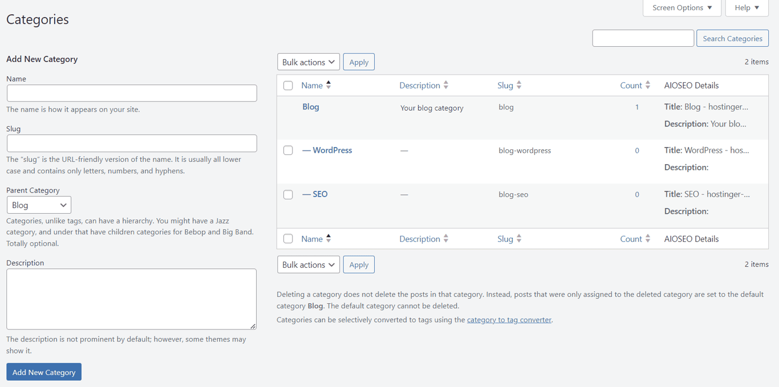The width and height of the screenshot is (779, 387).
Task: Expand the Screen Options panel
Action: (681, 7)
